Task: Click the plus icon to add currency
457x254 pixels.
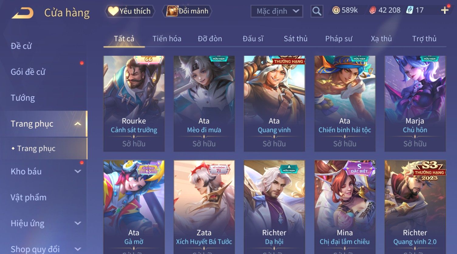Action: 445,10
